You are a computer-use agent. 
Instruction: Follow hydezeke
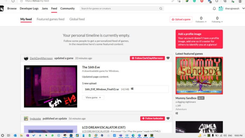pos(153,118)
